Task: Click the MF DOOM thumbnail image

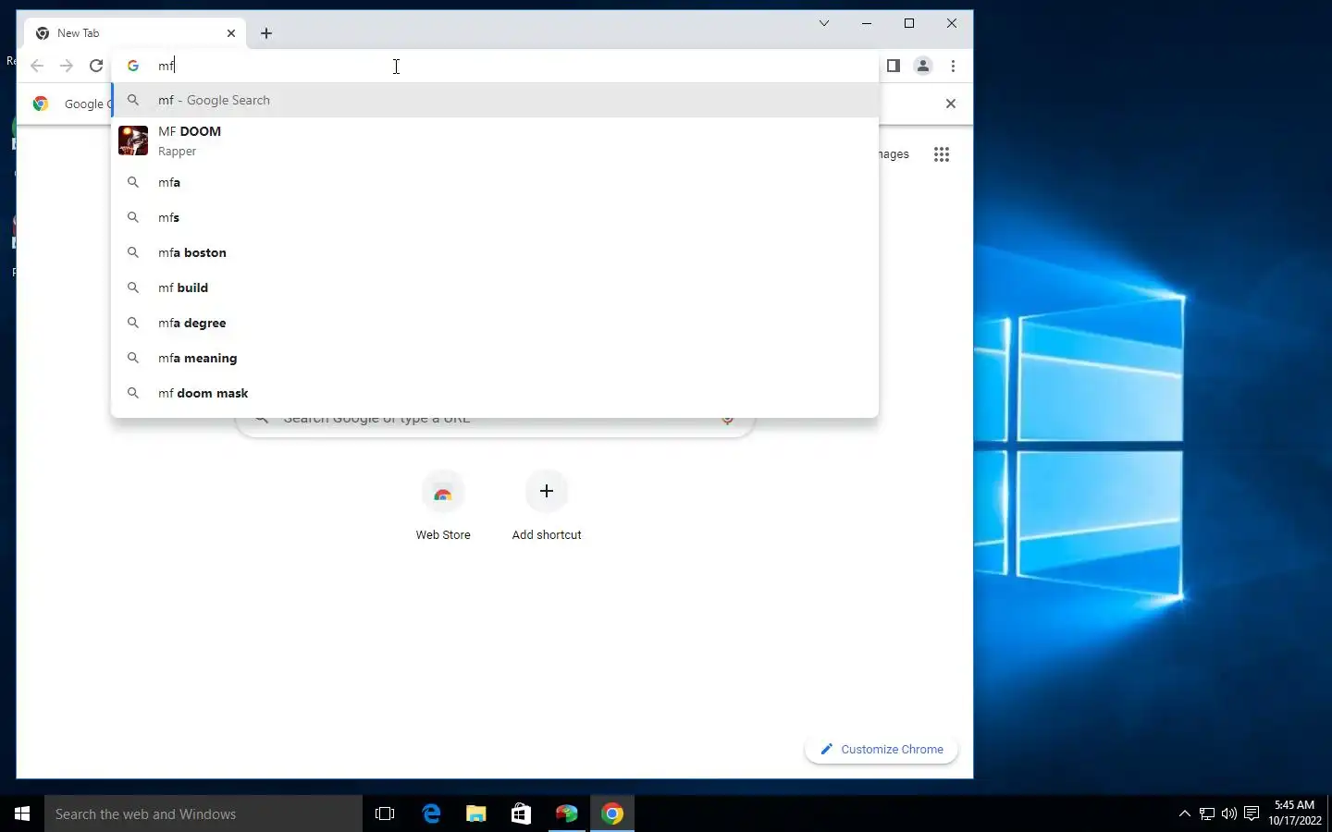Action: 133,141
